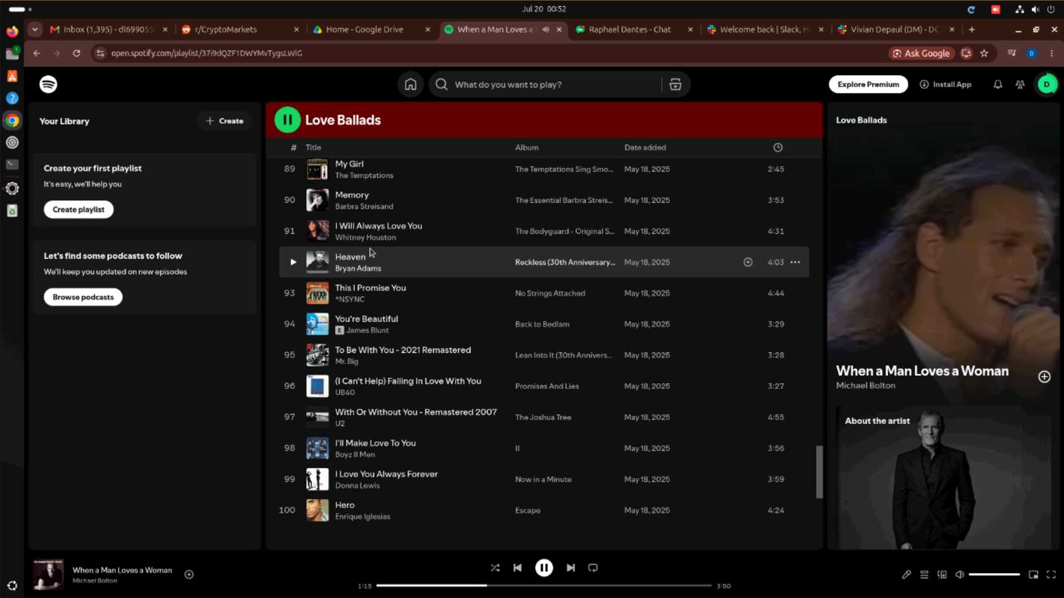Go to Spotify Home via house icon
This screenshot has height=598, width=1064.
coord(410,85)
